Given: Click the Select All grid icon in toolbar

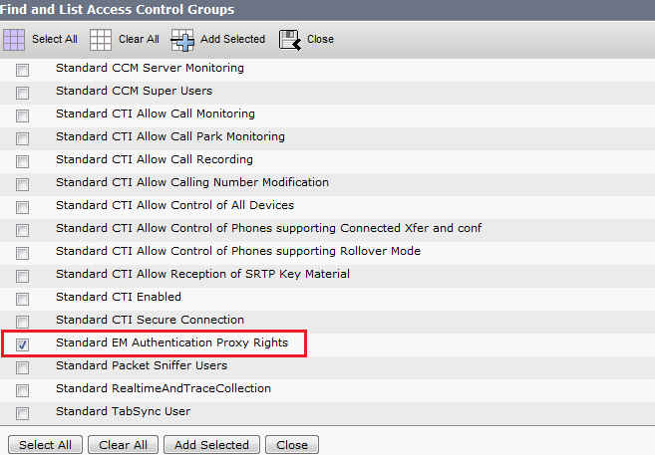Looking at the screenshot, I should tap(14, 40).
